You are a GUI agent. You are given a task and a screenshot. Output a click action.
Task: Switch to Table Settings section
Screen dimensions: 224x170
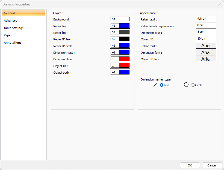(14, 28)
